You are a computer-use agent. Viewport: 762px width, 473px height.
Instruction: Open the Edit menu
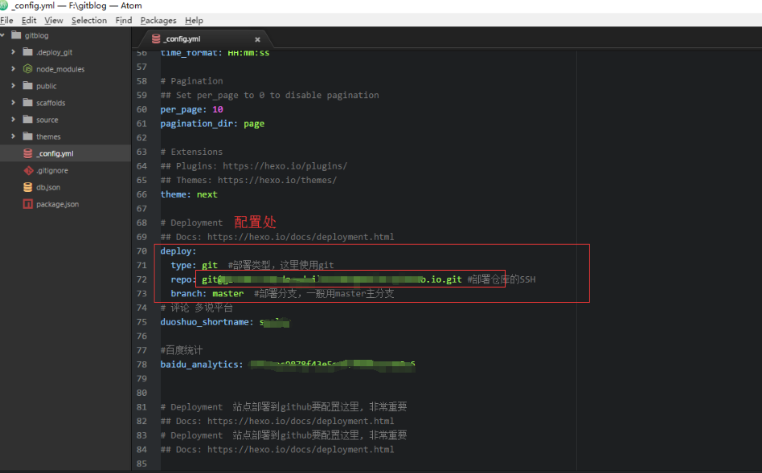[29, 20]
